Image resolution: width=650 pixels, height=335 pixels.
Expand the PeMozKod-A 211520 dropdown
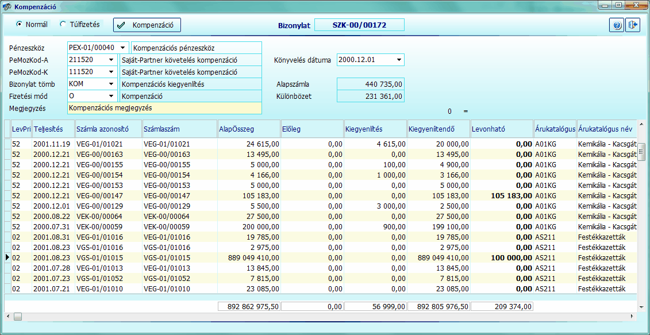pyautogui.click(x=111, y=60)
